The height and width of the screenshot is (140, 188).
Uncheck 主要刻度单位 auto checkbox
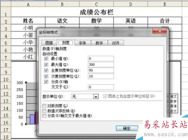tap(46, 70)
